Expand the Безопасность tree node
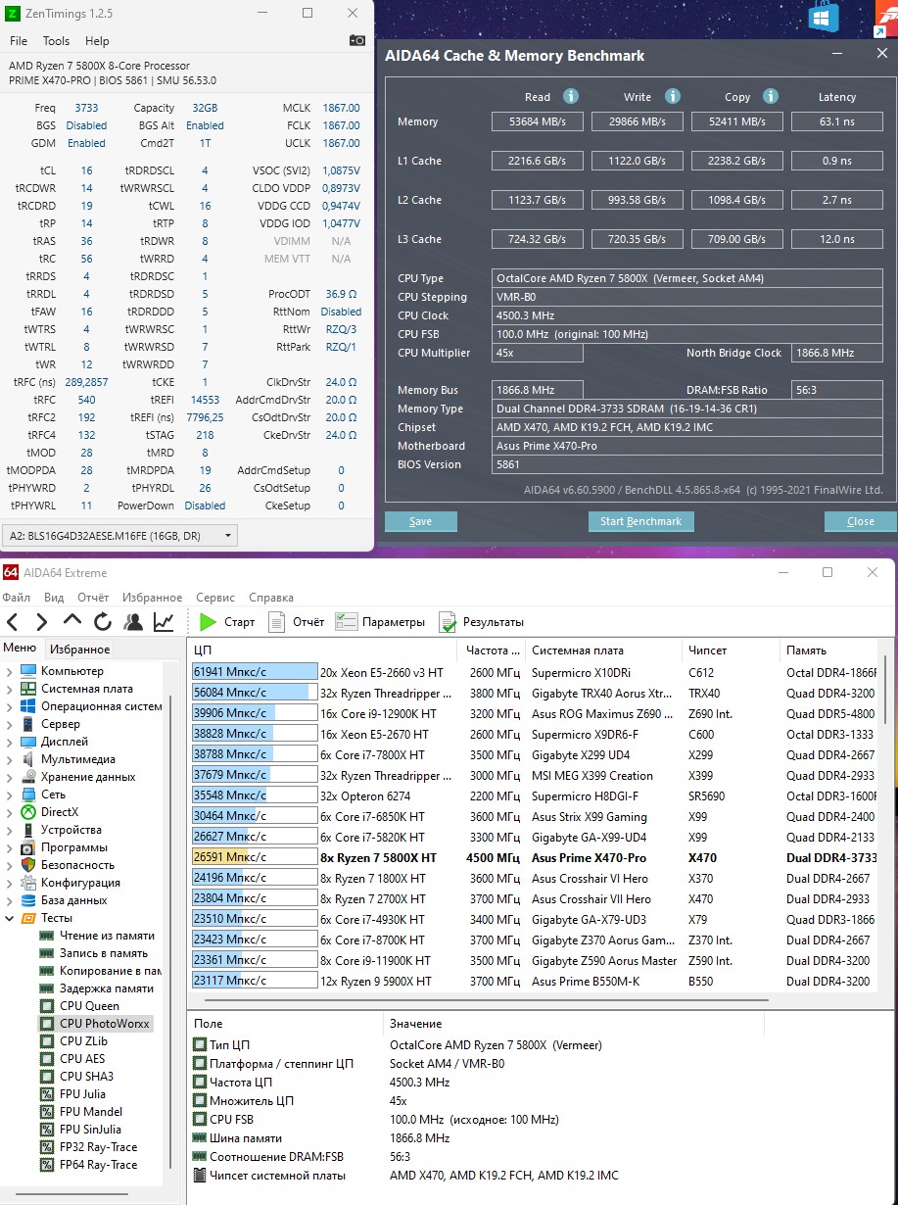The height and width of the screenshot is (1205, 898). tap(10, 865)
